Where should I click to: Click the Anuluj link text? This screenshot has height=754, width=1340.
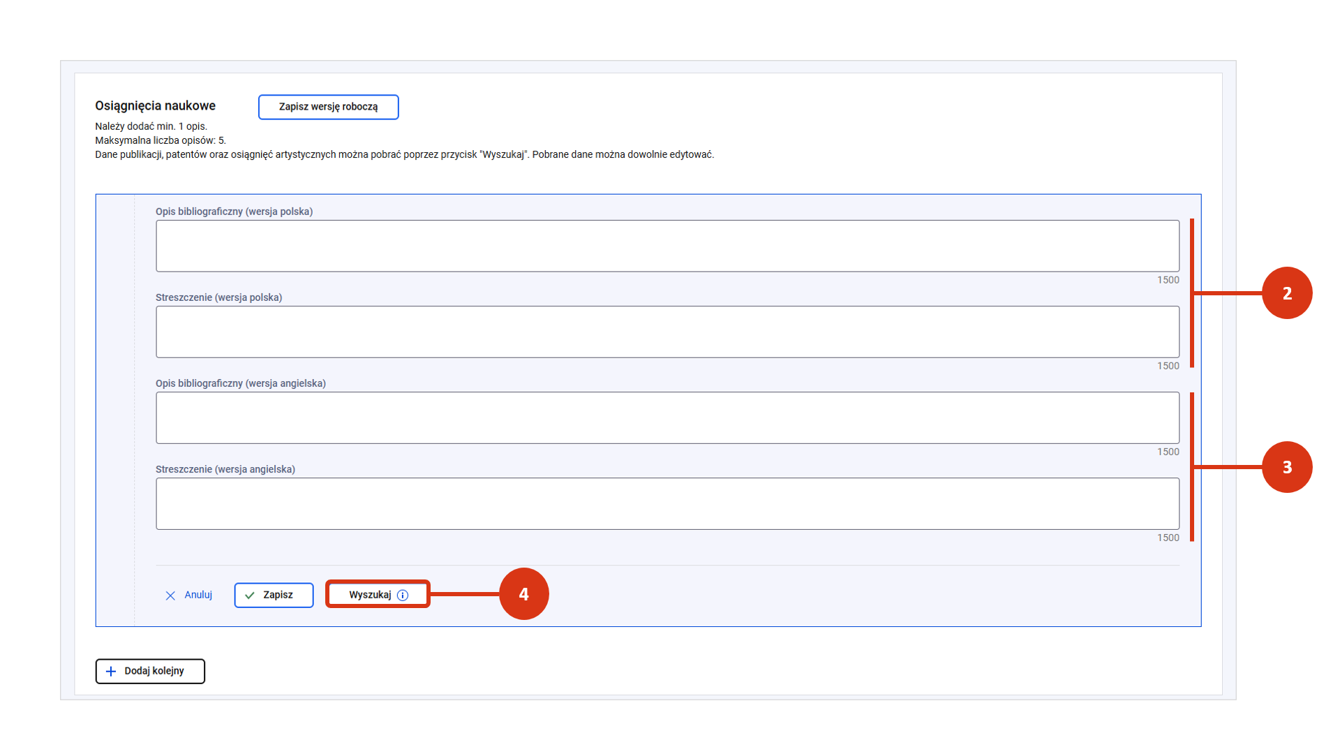tap(198, 595)
